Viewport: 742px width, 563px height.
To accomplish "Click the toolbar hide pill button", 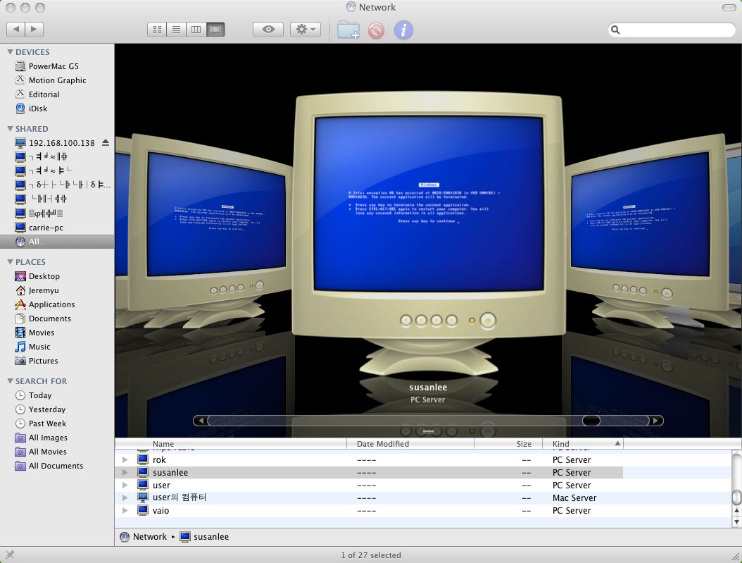I will click(729, 8).
